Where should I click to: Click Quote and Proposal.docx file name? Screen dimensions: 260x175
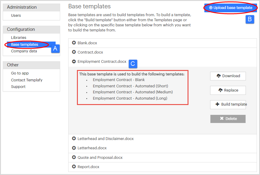pos(100,157)
